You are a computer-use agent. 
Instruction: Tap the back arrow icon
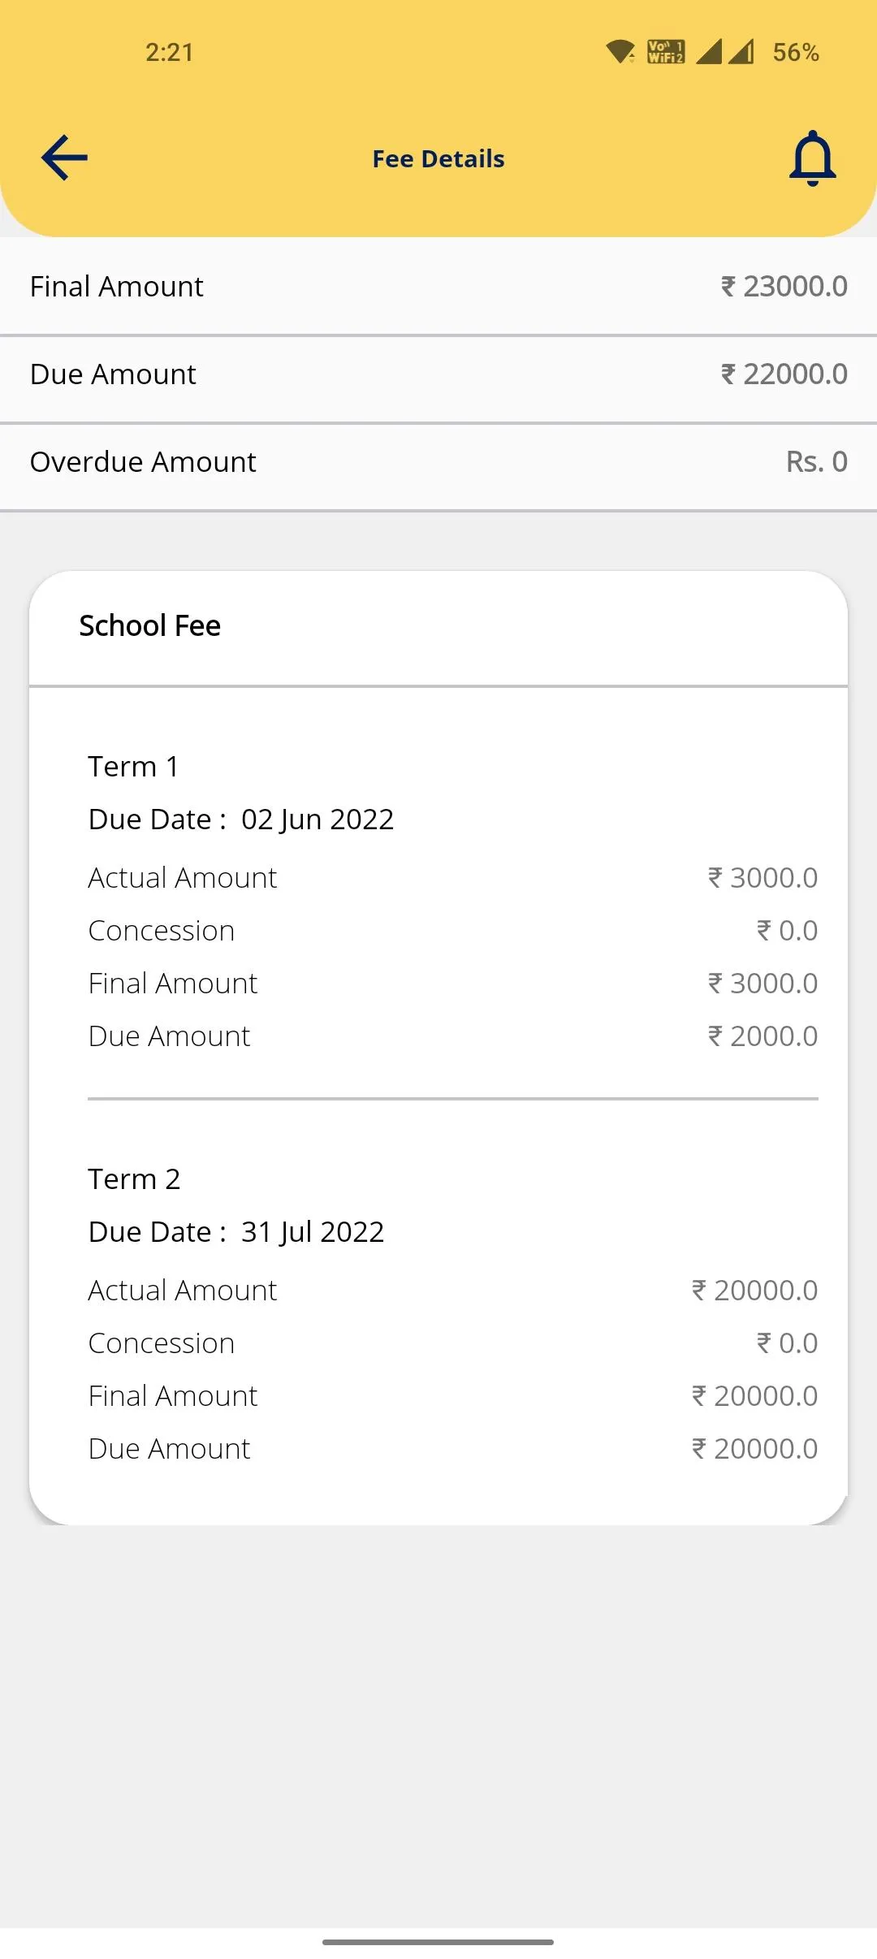click(x=64, y=158)
